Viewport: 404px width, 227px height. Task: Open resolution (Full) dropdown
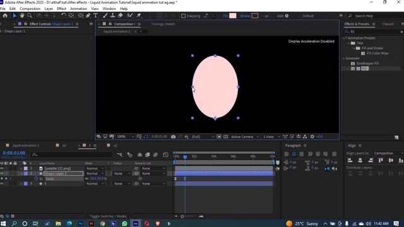point(203,137)
